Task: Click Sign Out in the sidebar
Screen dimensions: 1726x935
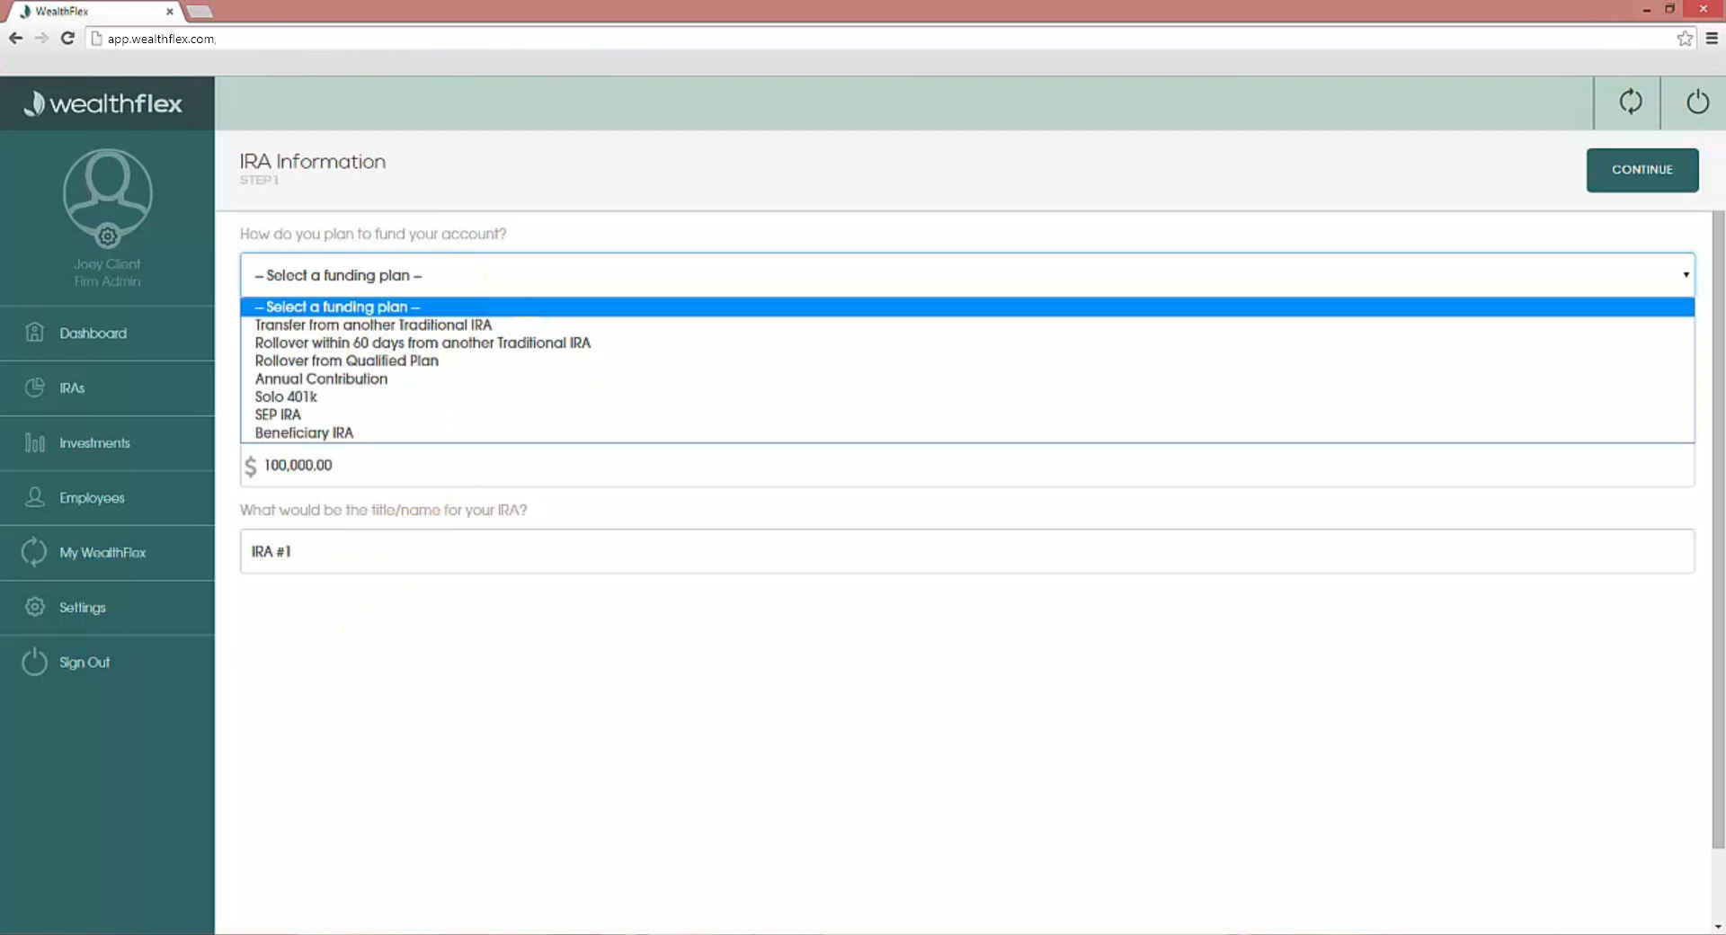Action: tap(85, 662)
